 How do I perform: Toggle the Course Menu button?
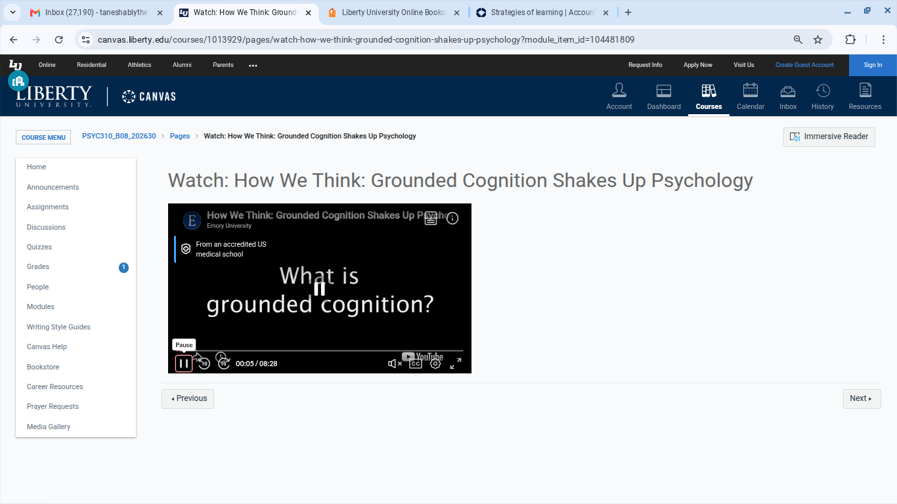tap(43, 137)
